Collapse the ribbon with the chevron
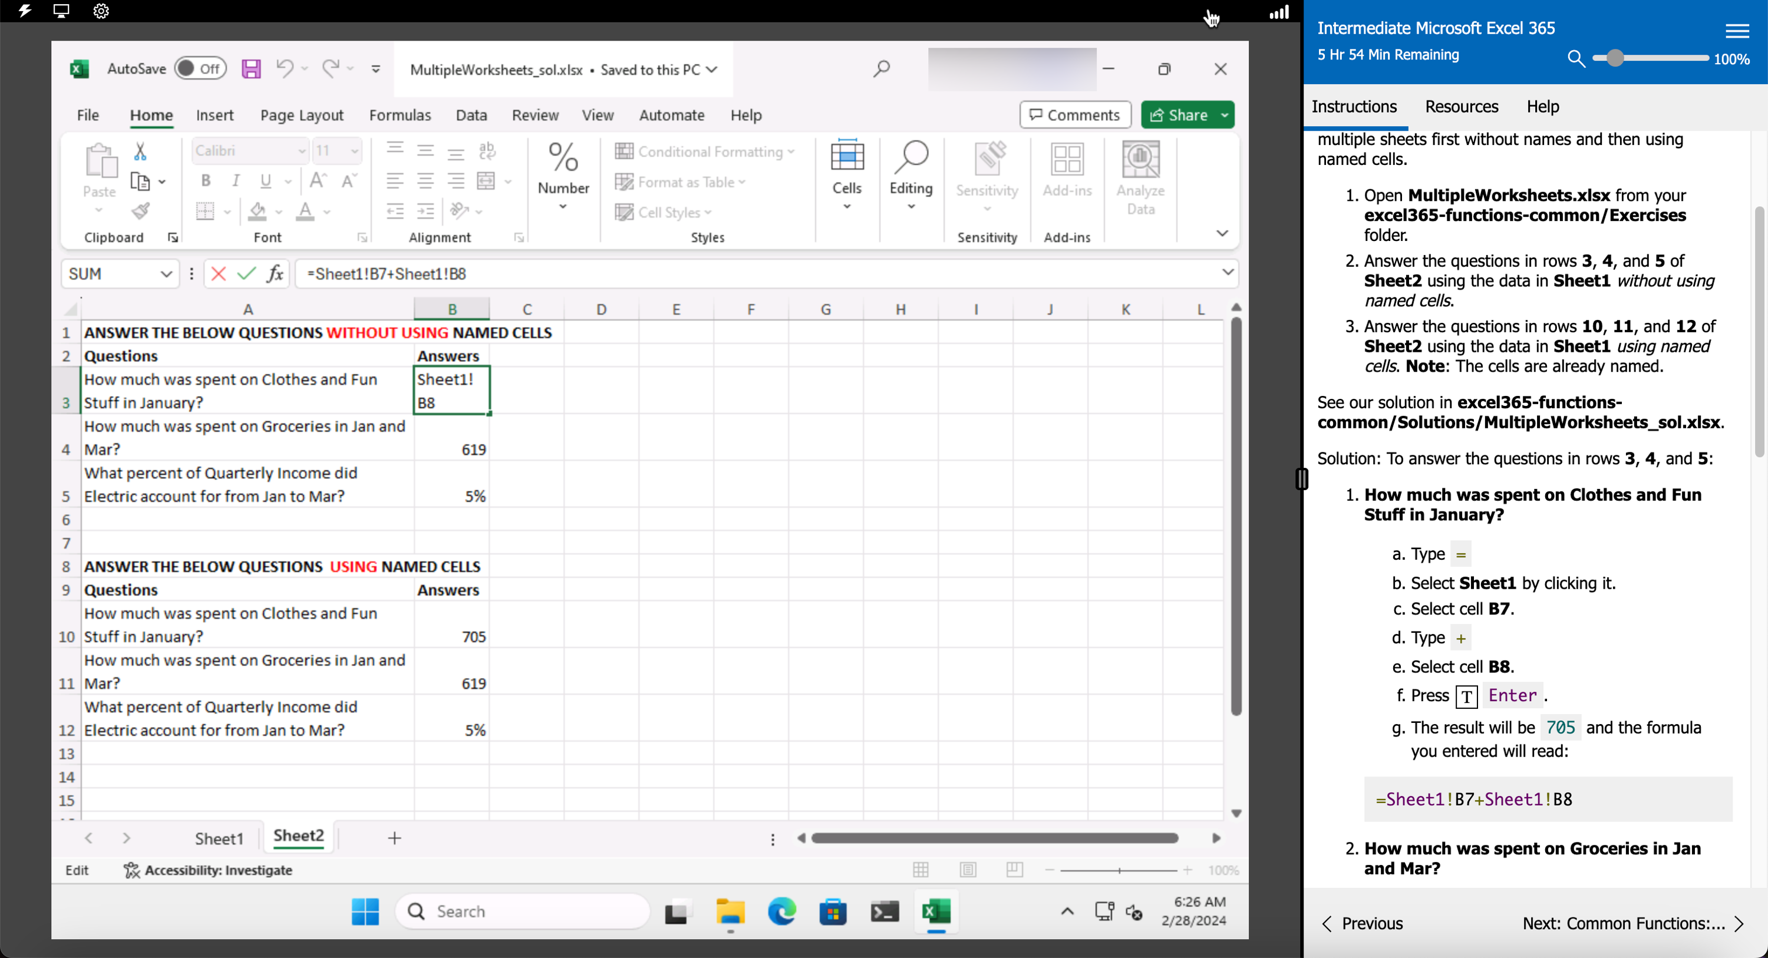The height and width of the screenshot is (958, 1768). 1222,233
